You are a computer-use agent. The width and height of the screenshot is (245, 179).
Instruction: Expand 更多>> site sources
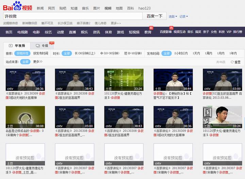[x=38, y=62]
